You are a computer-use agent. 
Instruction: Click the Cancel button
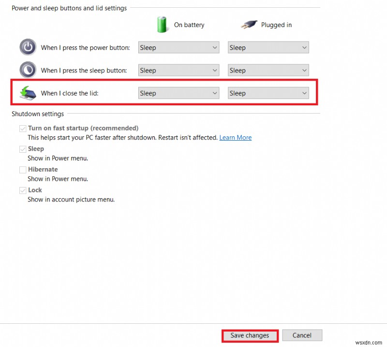302,335
